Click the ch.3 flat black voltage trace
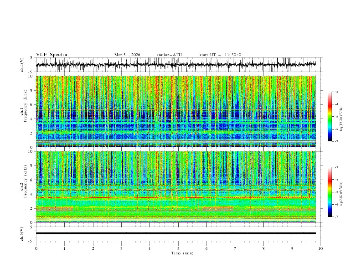Screen dimensions: 361x279 click(176, 233)
